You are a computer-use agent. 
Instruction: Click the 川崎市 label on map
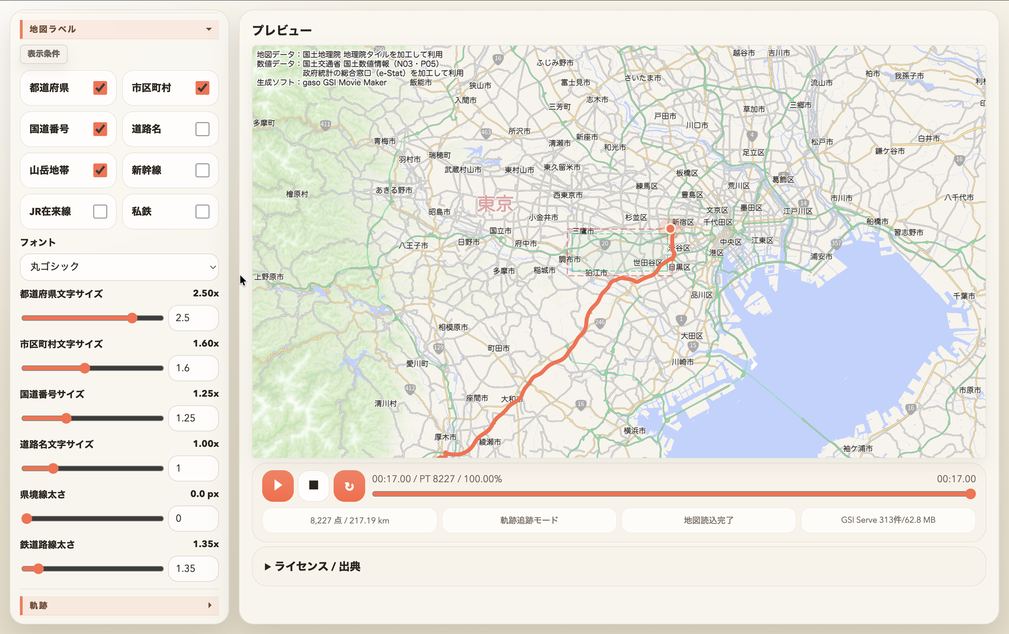[682, 362]
